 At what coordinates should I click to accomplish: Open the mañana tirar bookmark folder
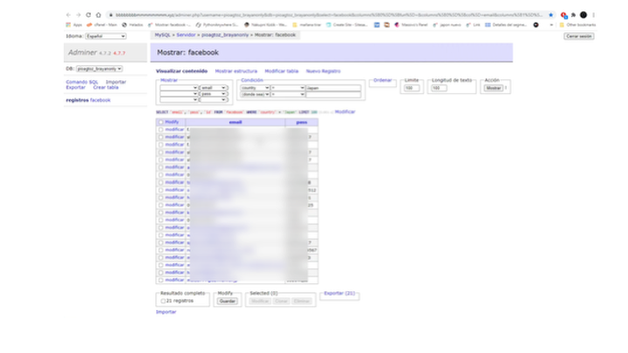pos(307,24)
